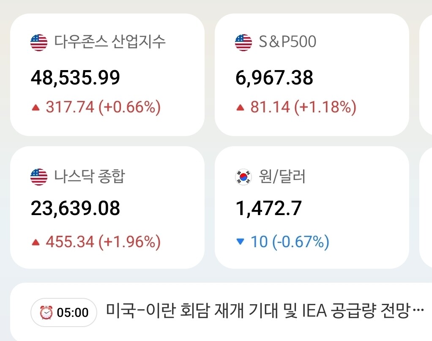Select the 나스닥 종합 index title
The height and width of the screenshot is (341, 432).
[x=89, y=176]
